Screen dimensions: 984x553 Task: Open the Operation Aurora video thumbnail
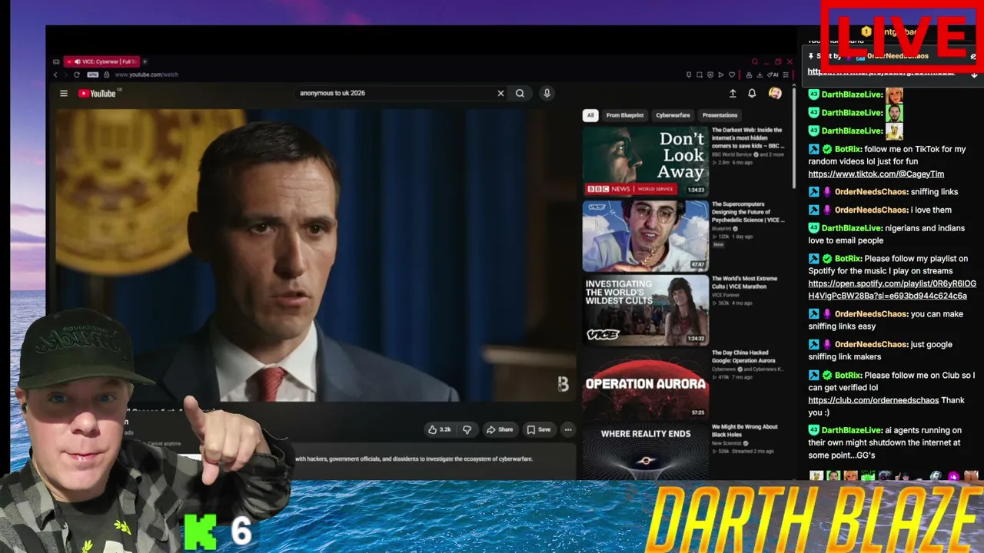tap(645, 384)
